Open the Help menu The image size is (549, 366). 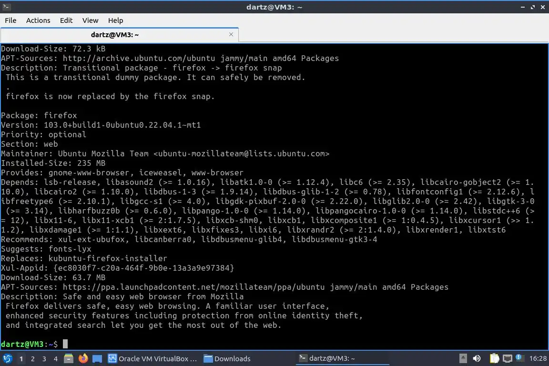pyautogui.click(x=115, y=20)
